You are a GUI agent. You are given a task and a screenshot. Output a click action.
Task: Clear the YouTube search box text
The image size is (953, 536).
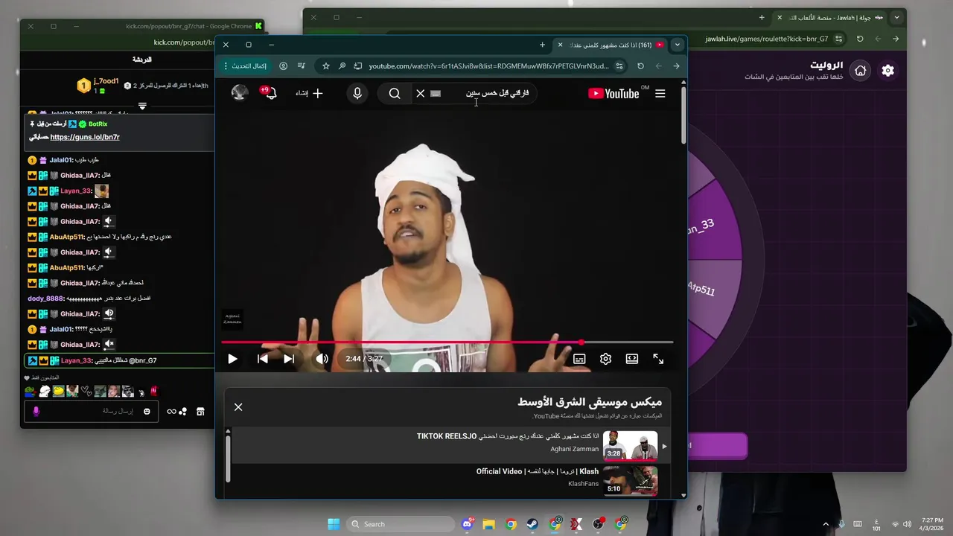click(421, 93)
